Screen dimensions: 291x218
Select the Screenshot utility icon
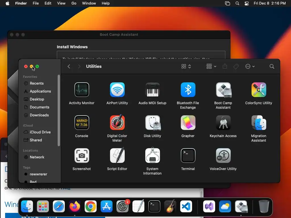[82, 156]
